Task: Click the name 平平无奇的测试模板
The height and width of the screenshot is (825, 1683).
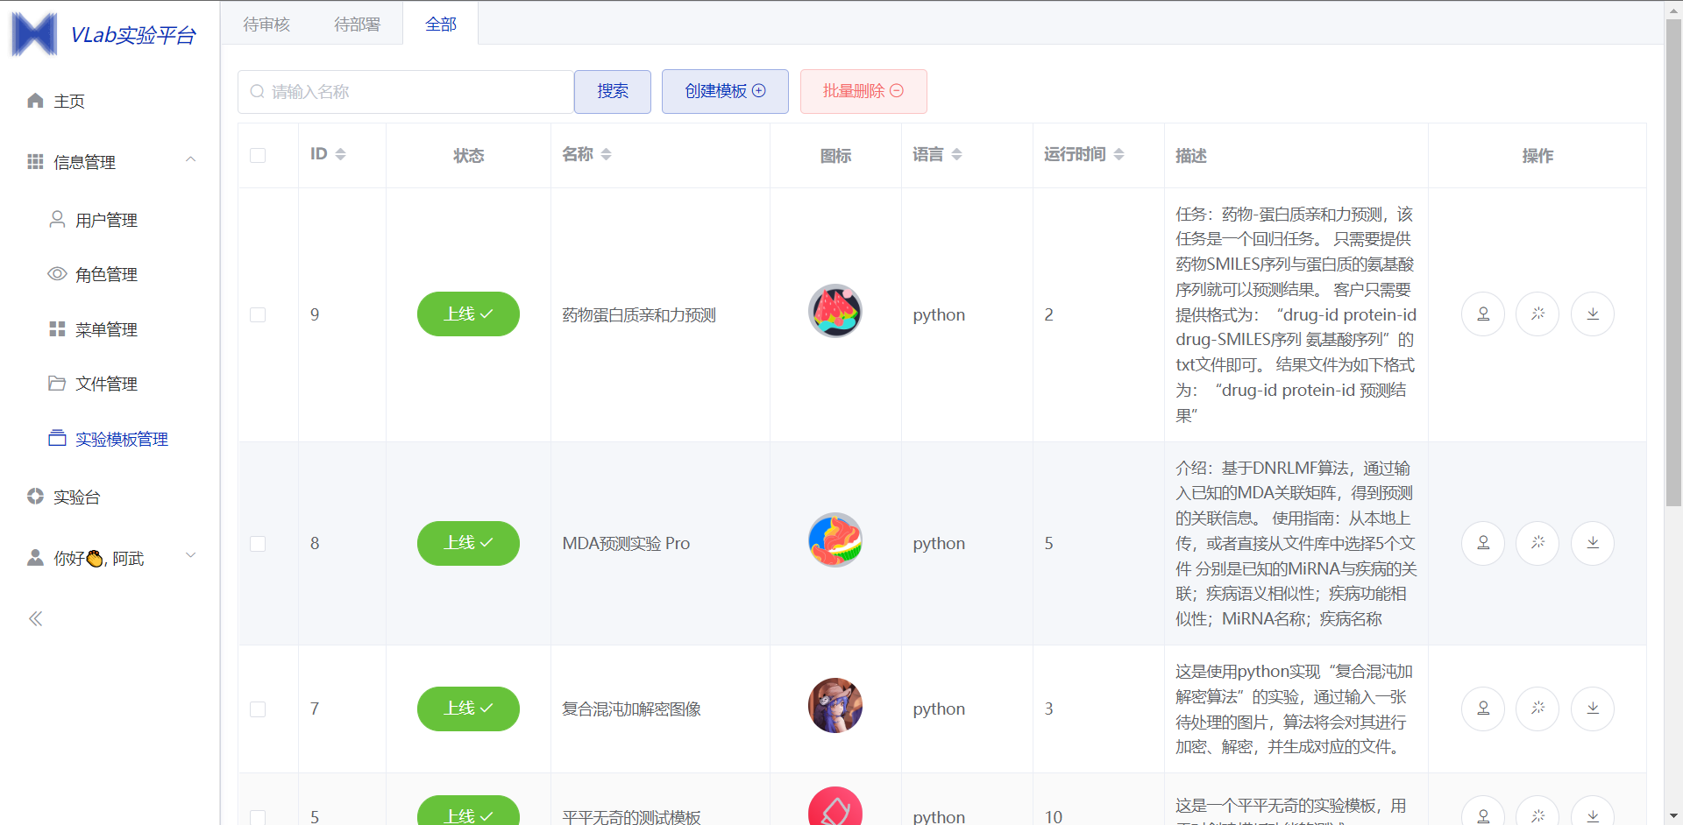Action: [631, 816]
